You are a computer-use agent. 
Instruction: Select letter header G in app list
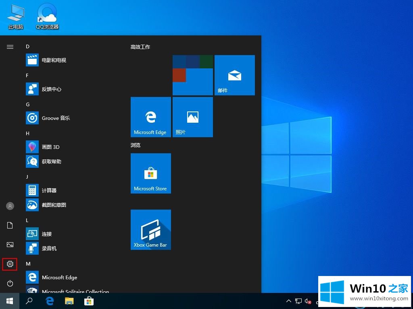(28, 105)
